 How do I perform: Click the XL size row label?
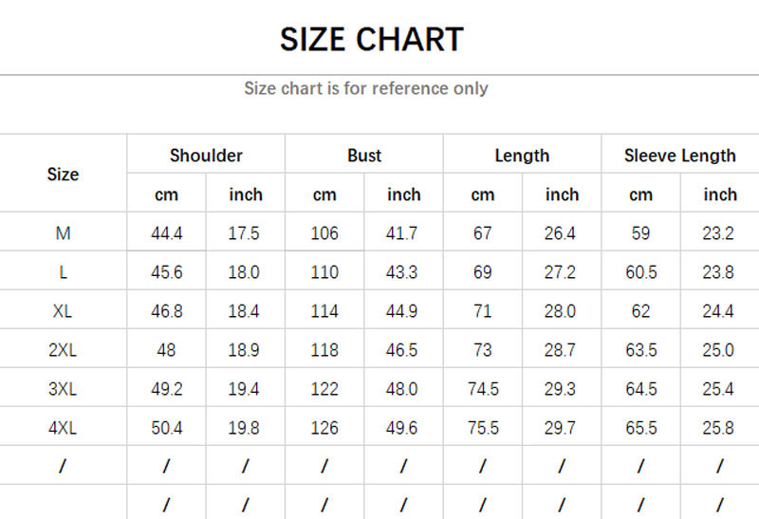pos(63,311)
